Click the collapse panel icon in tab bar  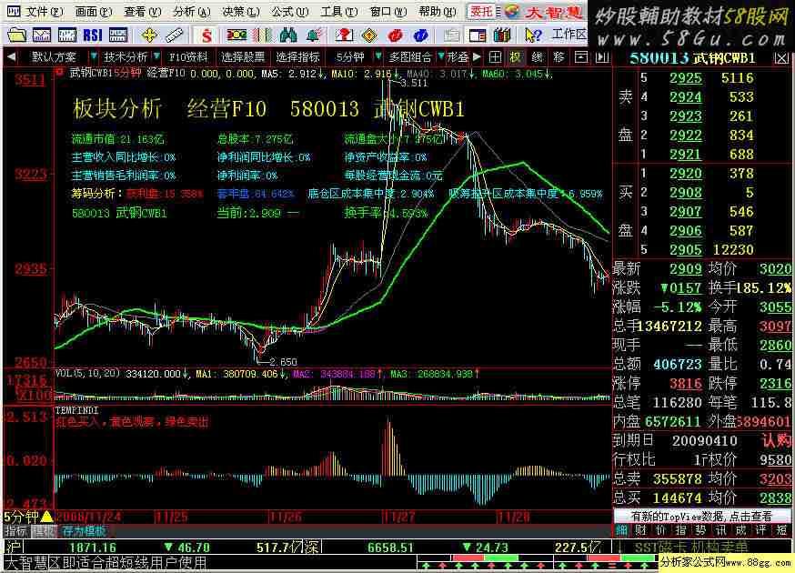pos(581,57)
